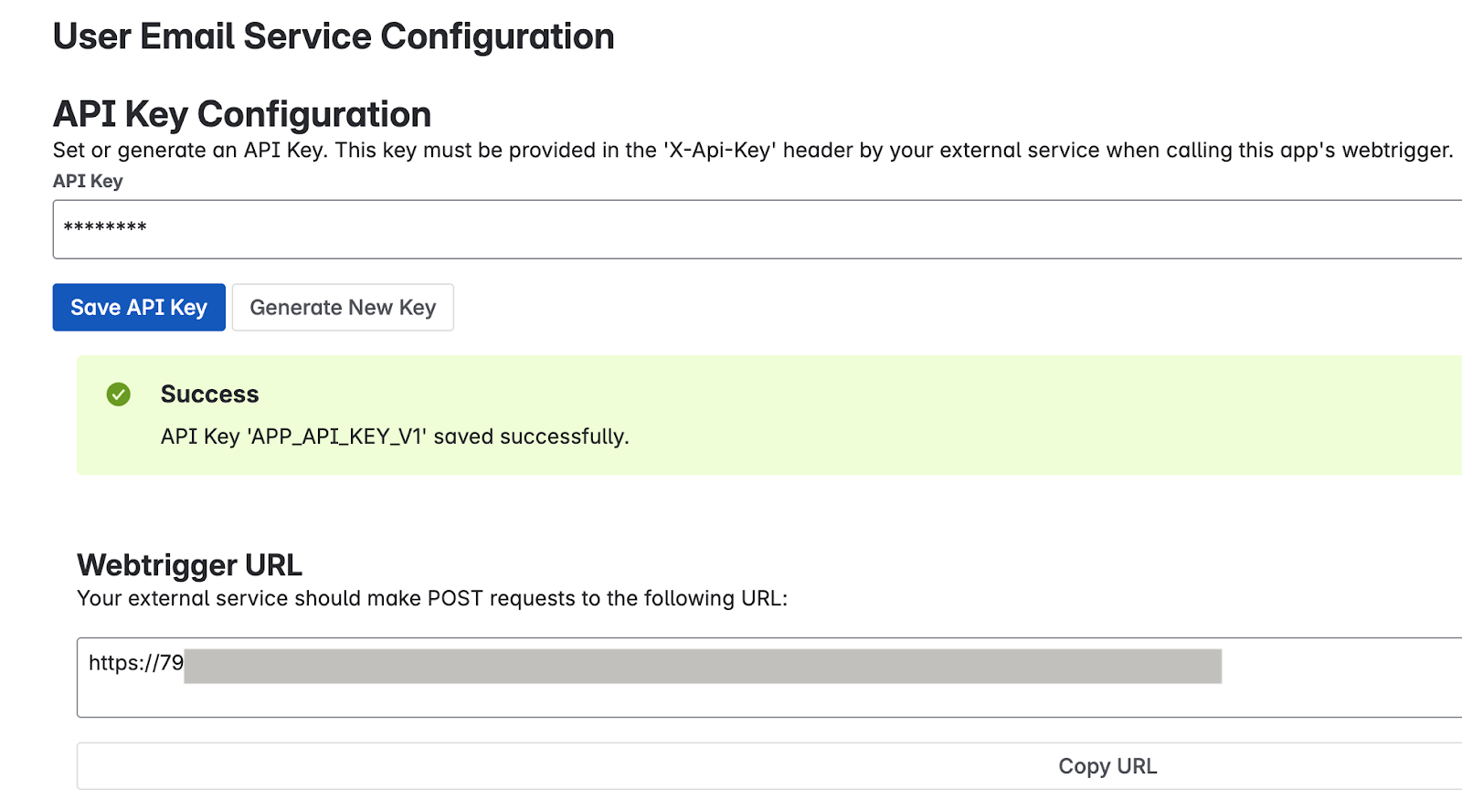
Task: Click the Generate New Key button
Action: click(x=343, y=308)
